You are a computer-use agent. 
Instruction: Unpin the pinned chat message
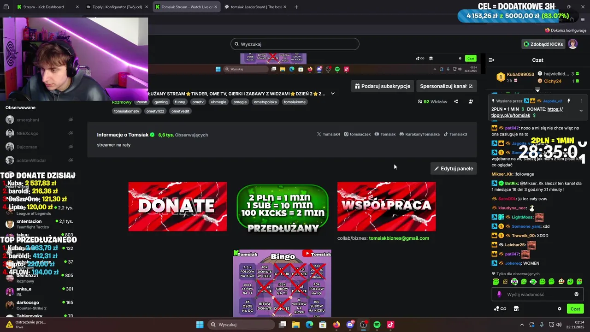(x=569, y=101)
